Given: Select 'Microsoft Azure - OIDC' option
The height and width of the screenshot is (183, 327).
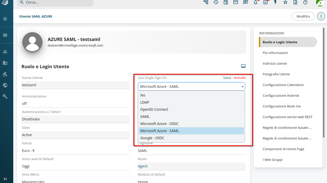Looking at the screenshot, I should point(191,124).
